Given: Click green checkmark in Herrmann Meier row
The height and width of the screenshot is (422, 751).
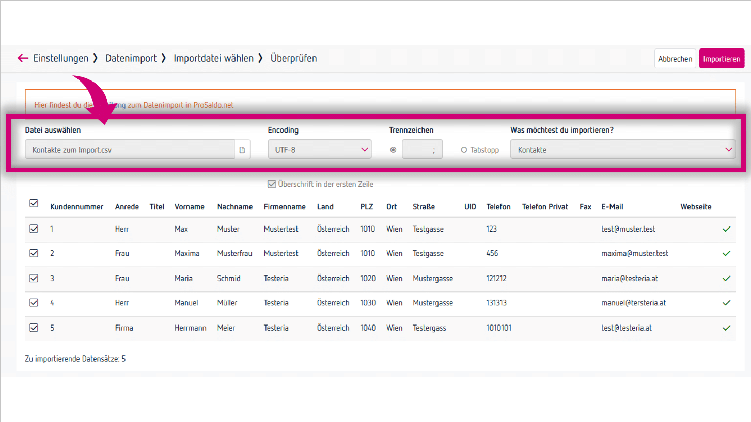Looking at the screenshot, I should [x=726, y=328].
